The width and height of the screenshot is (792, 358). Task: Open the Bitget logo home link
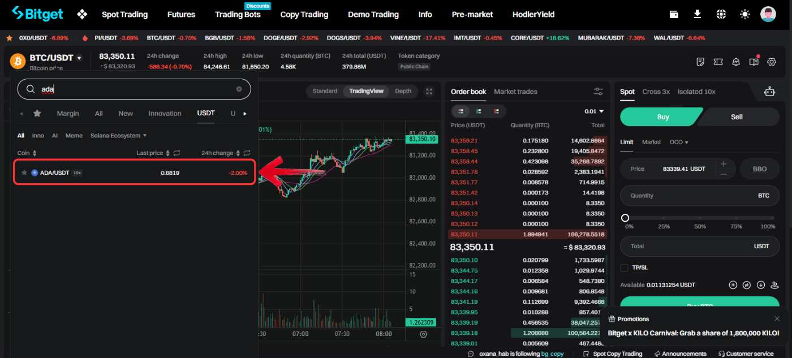pos(37,14)
